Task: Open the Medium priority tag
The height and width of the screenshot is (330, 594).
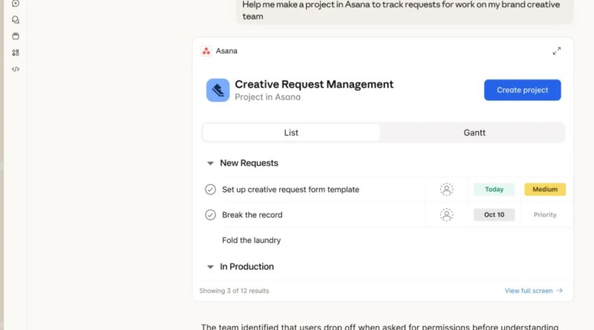Action: (x=545, y=189)
